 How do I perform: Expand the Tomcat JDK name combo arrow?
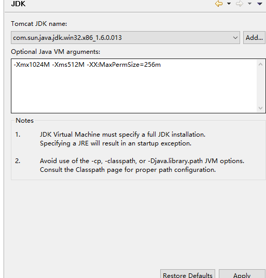[x=235, y=38]
